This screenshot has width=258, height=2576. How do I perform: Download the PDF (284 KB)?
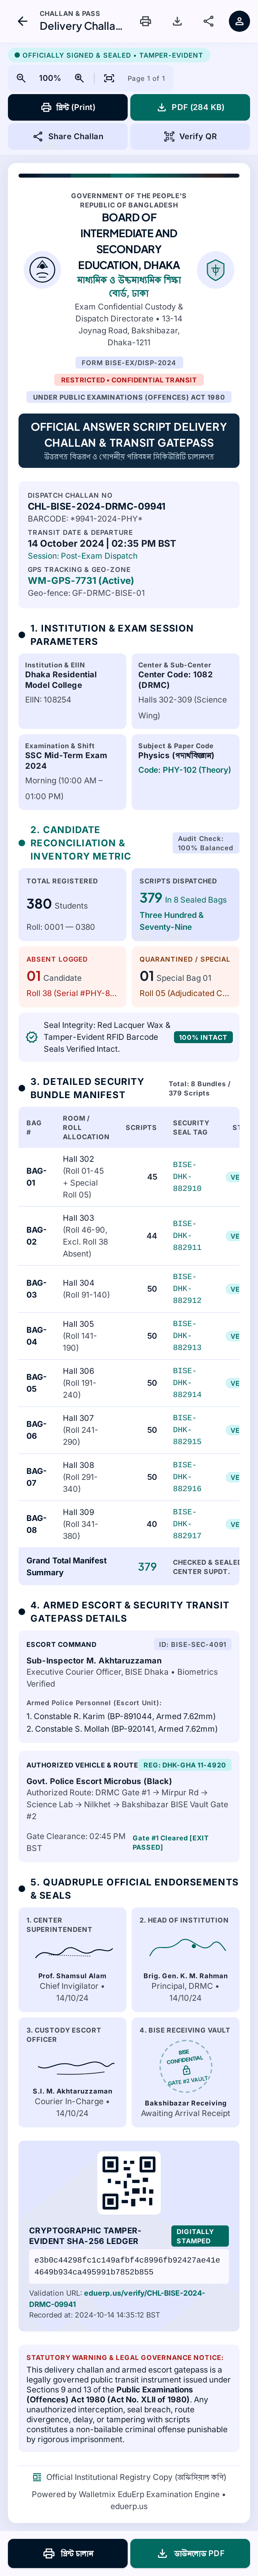pos(190,107)
